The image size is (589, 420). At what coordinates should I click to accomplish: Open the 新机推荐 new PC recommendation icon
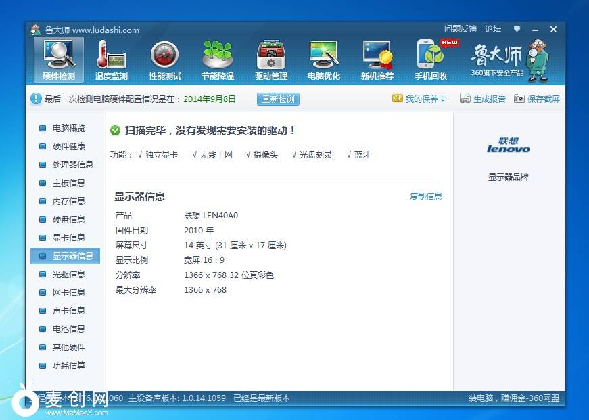point(377,60)
